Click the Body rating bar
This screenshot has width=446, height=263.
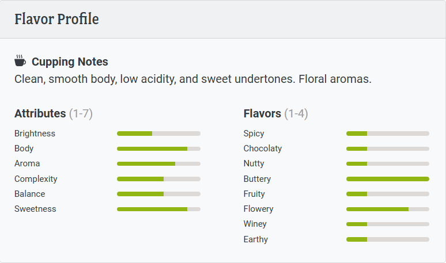tap(158, 148)
